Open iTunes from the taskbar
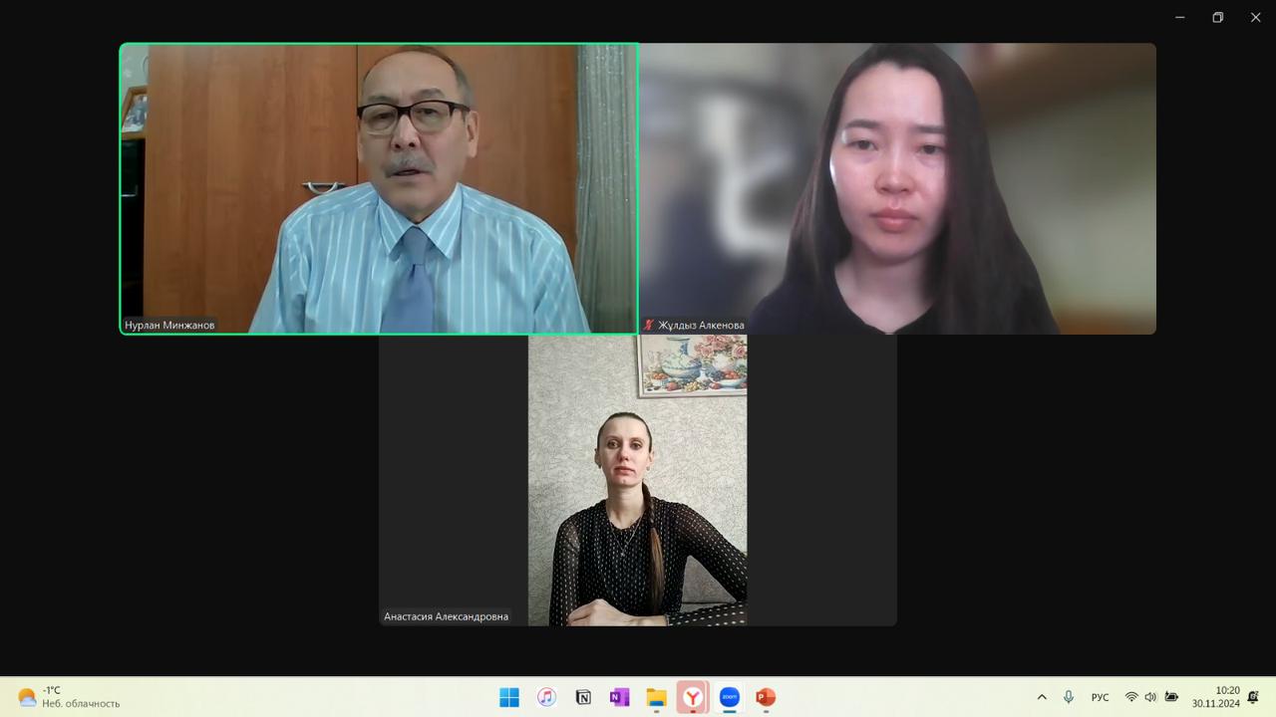1276x717 pixels. point(546,697)
